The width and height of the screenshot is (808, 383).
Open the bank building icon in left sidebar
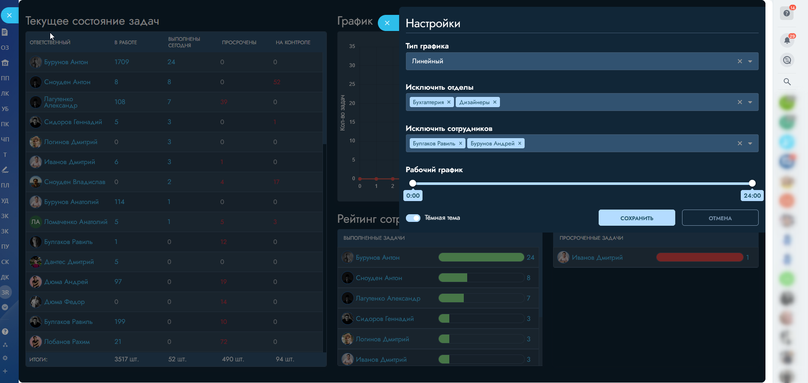click(5, 63)
